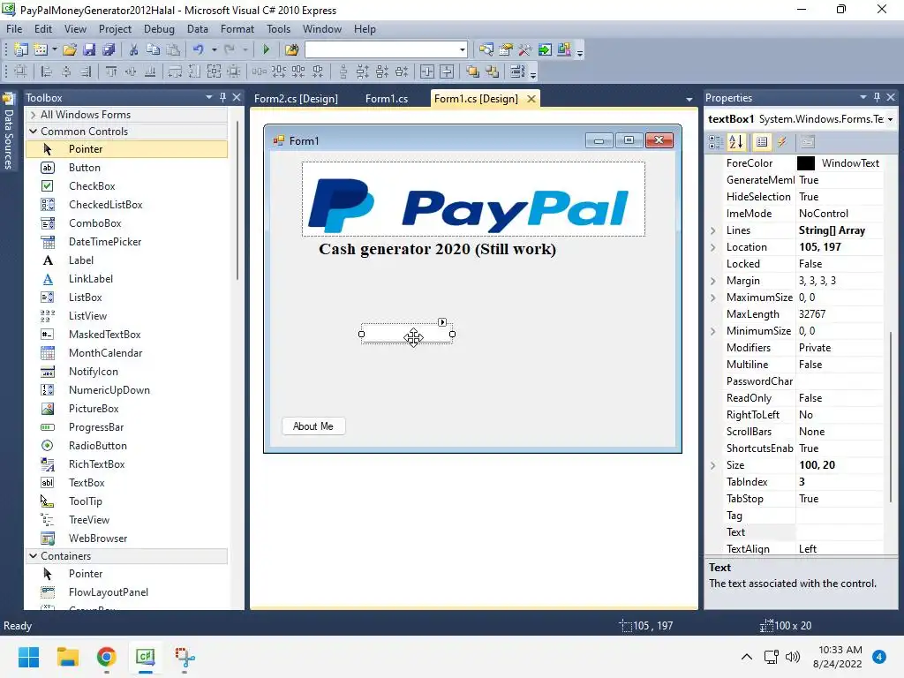The height and width of the screenshot is (678, 904).
Task: Expand the Location property
Action: 713,247
